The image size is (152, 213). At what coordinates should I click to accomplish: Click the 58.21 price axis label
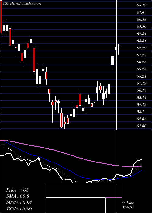(x=142, y=76)
